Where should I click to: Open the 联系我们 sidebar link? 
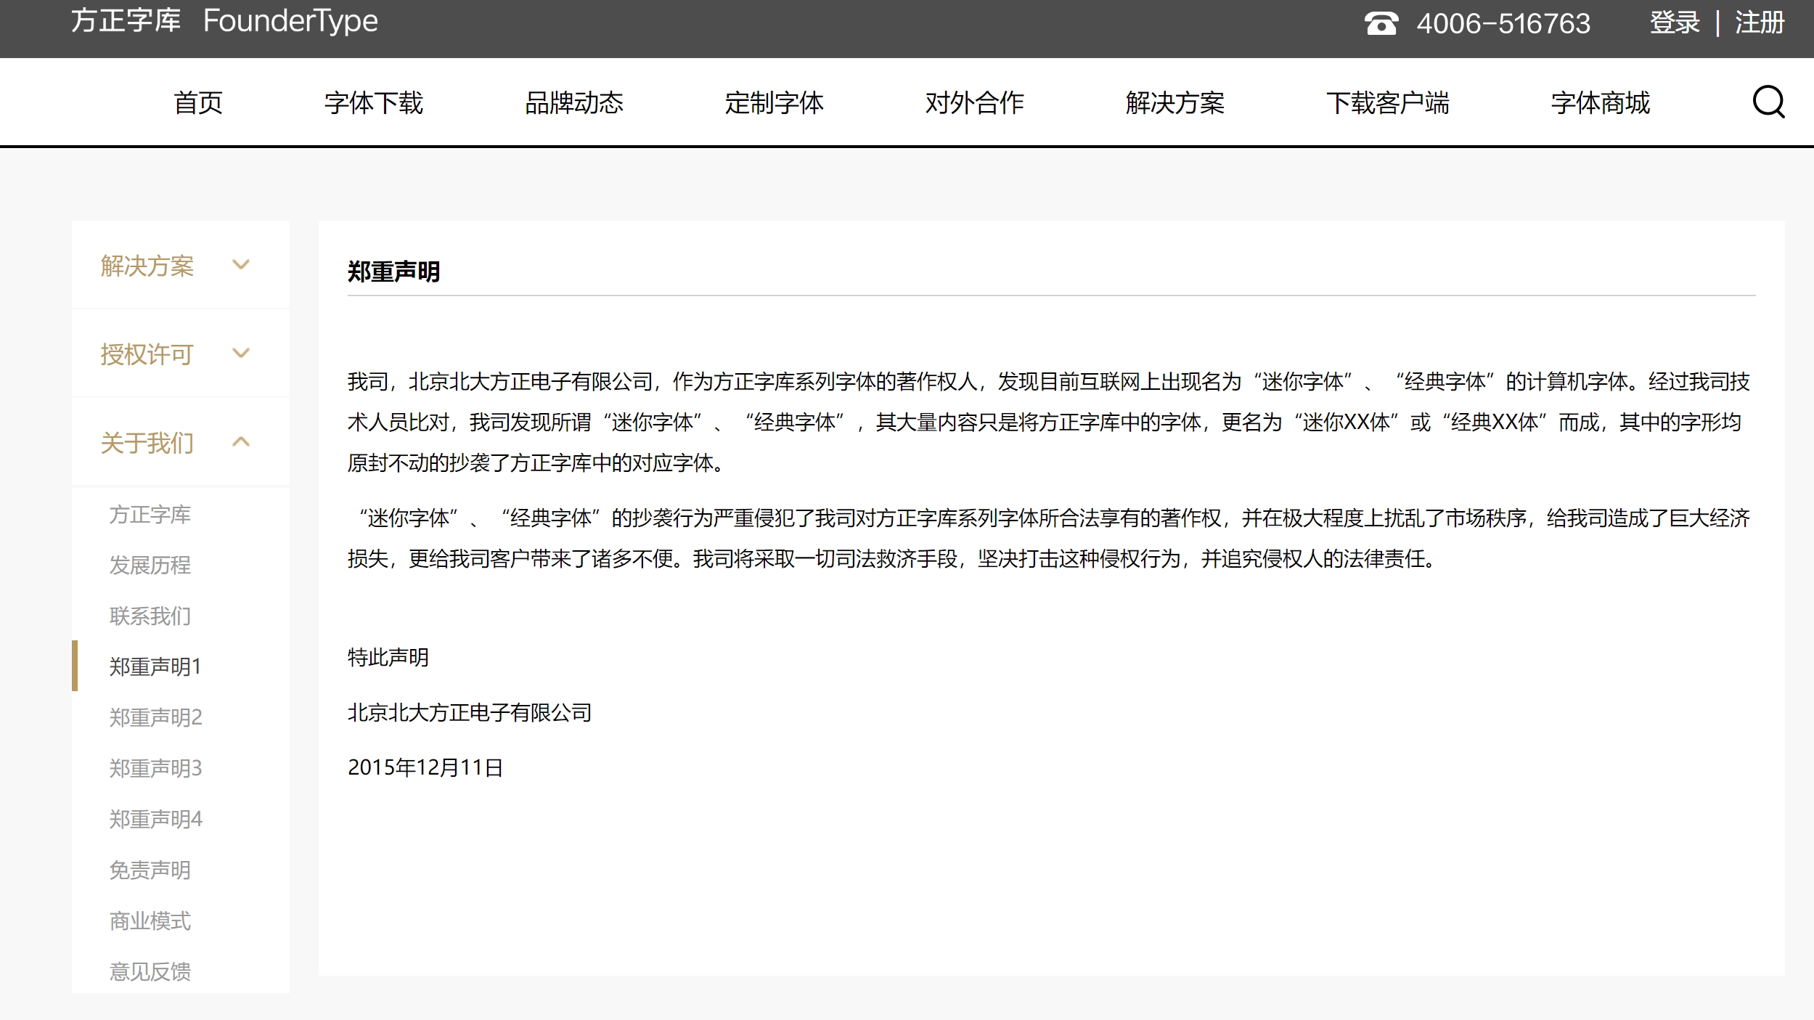(x=150, y=616)
